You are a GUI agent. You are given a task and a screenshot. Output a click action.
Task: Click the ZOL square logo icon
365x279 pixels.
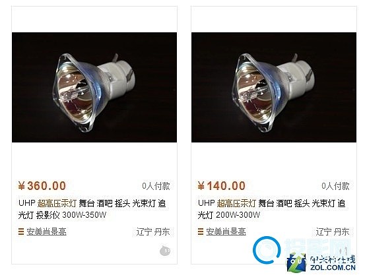296,263
